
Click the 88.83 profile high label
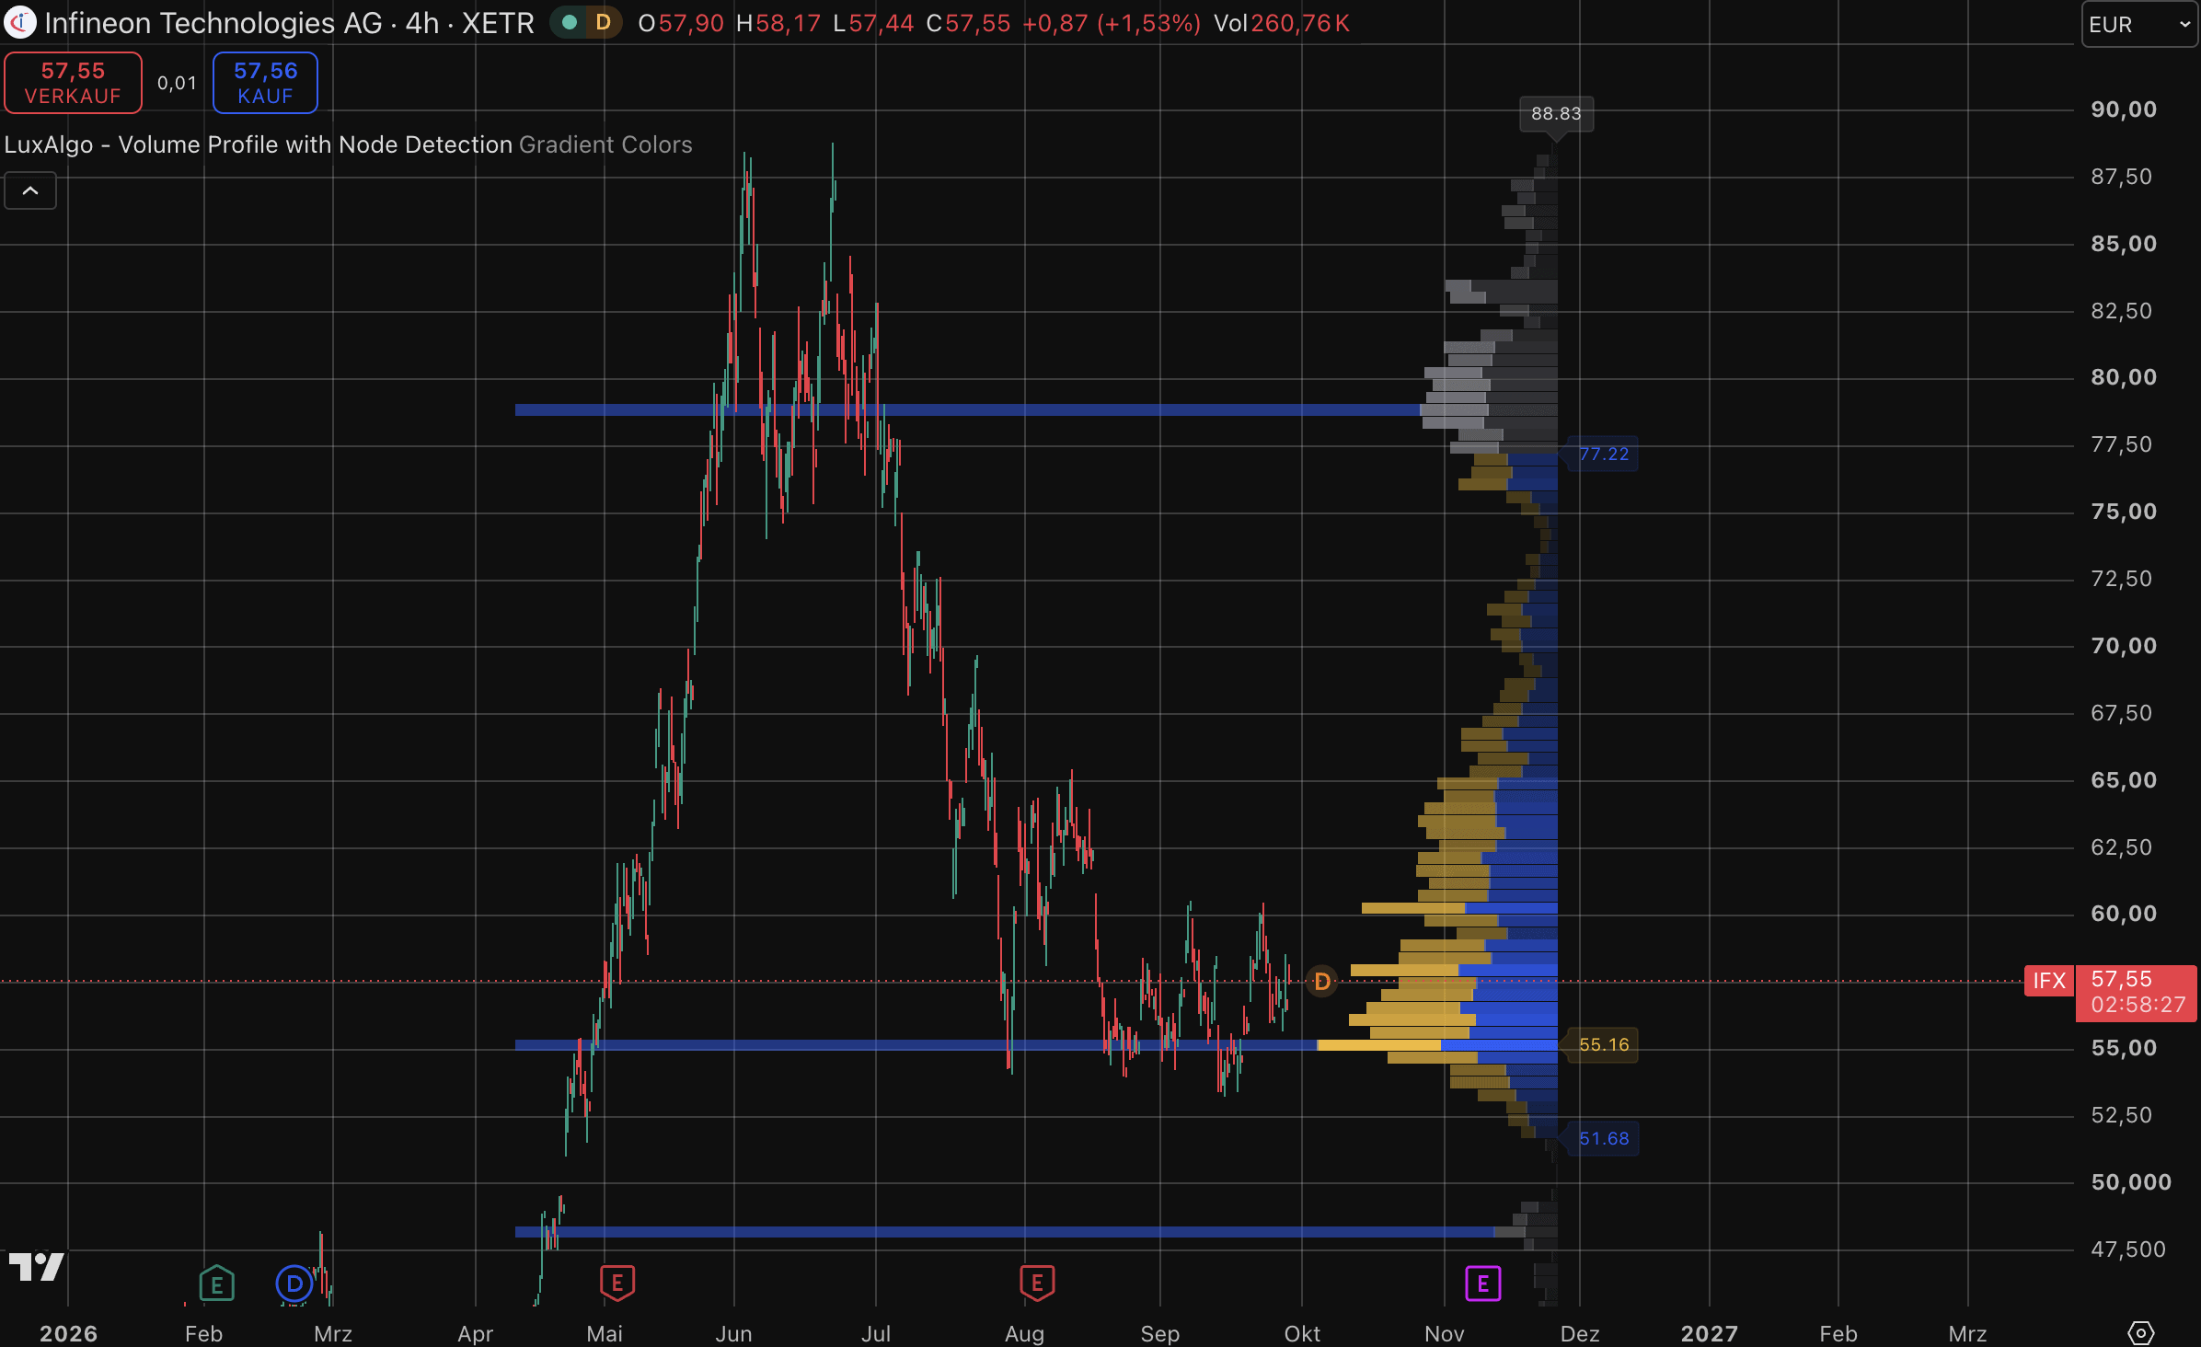tap(1556, 114)
